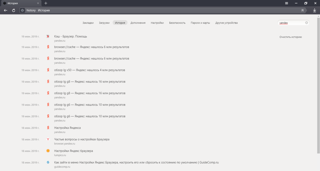Switch to the Загрузки tab

(x=104, y=23)
